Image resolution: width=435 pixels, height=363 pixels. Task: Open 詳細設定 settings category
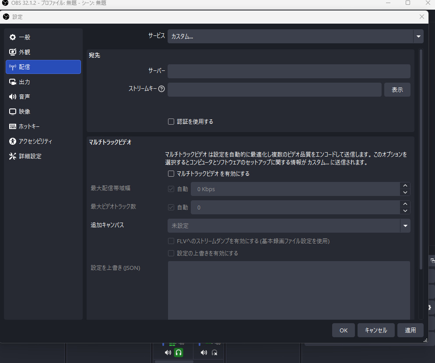pyautogui.click(x=43, y=156)
